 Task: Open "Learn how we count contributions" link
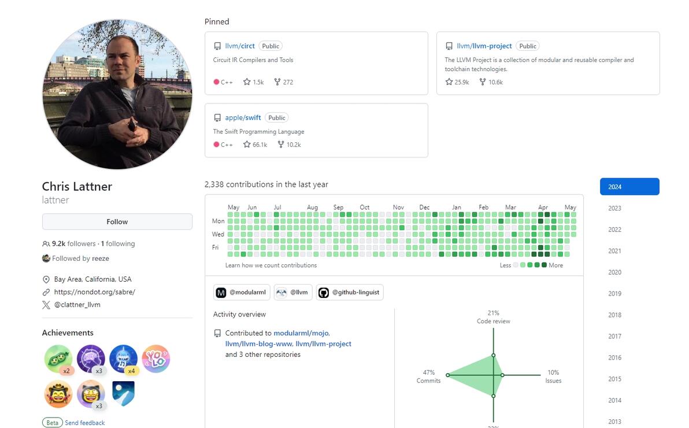pyautogui.click(x=271, y=265)
